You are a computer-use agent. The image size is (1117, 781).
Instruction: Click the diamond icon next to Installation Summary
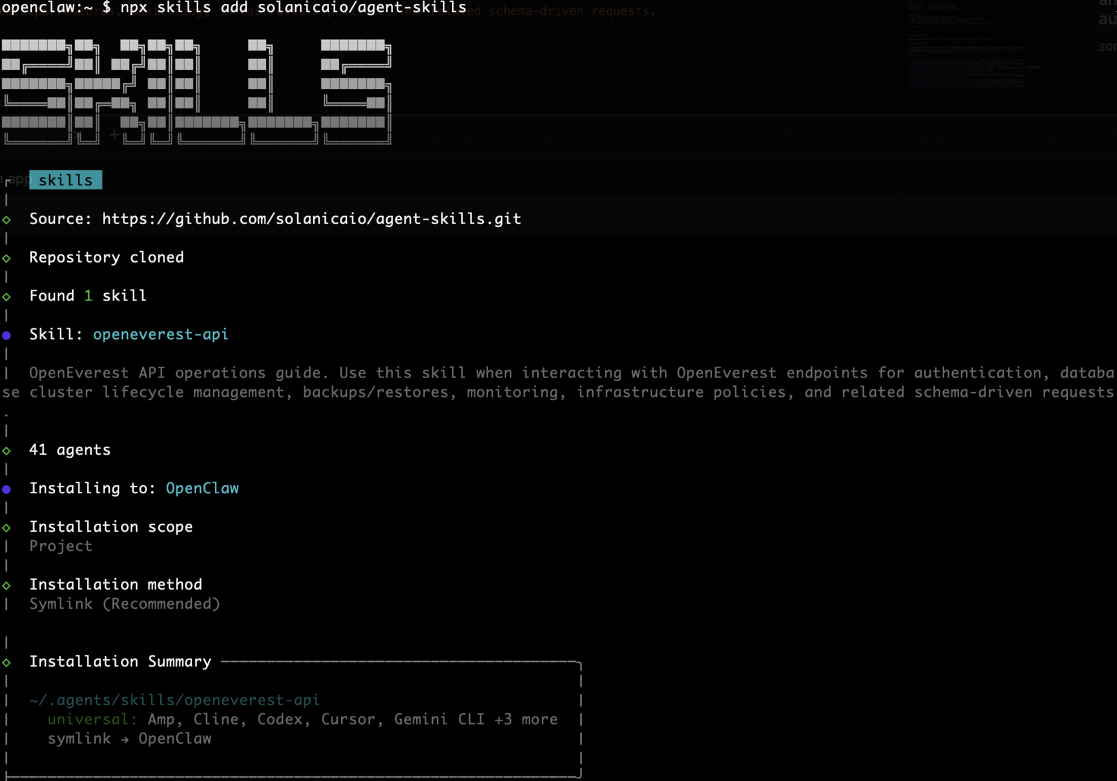tap(7, 662)
